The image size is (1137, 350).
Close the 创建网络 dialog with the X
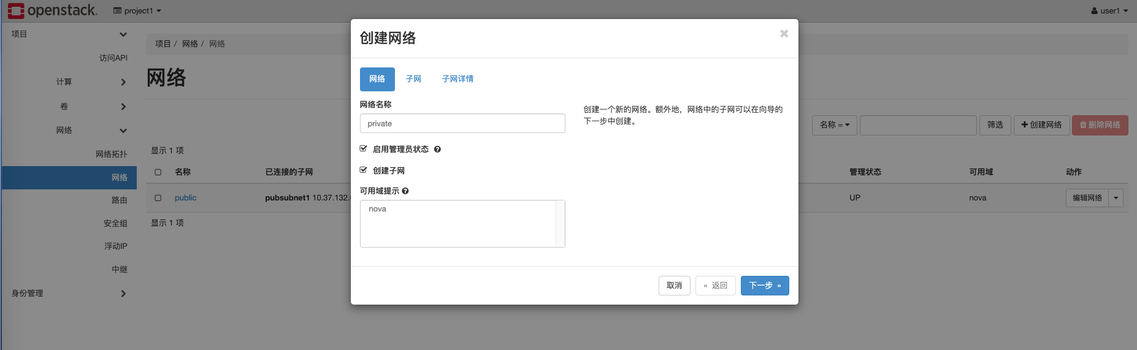784,34
